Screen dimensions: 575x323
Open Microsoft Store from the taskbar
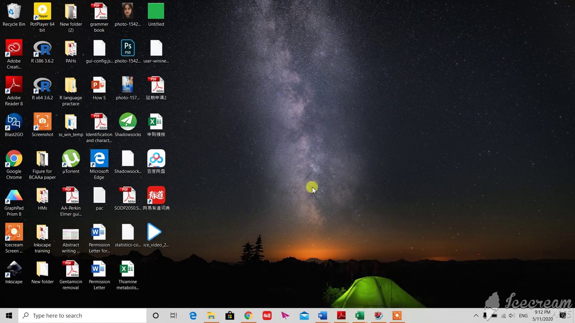(x=230, y=316)
